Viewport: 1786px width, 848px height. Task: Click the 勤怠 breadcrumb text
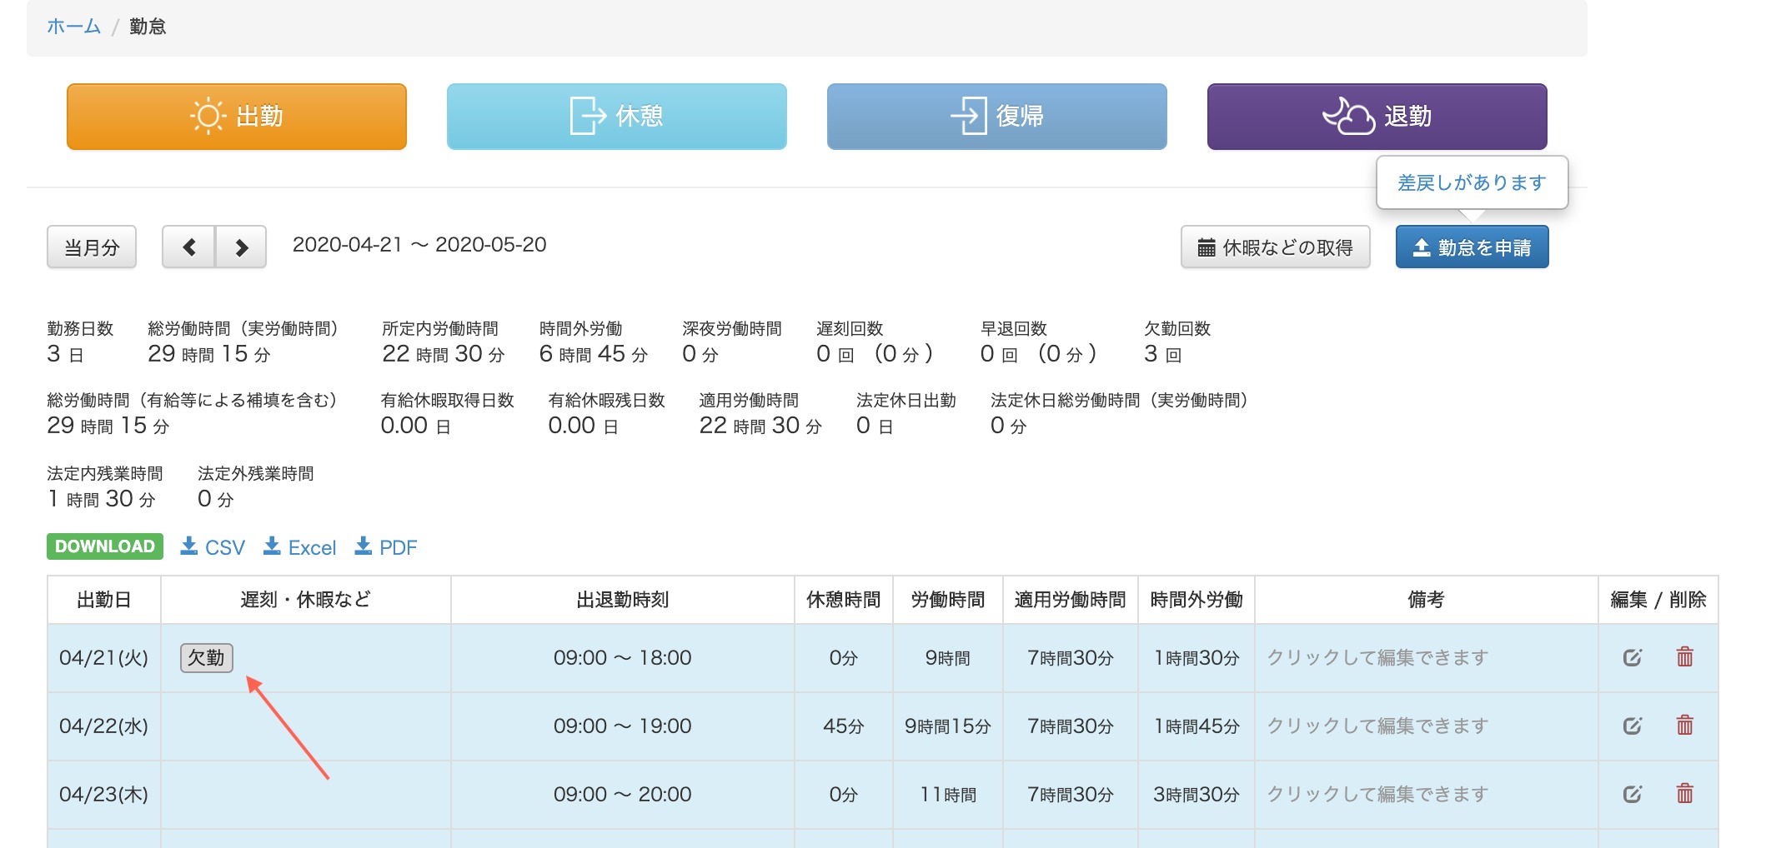click(x=148, y=27)
